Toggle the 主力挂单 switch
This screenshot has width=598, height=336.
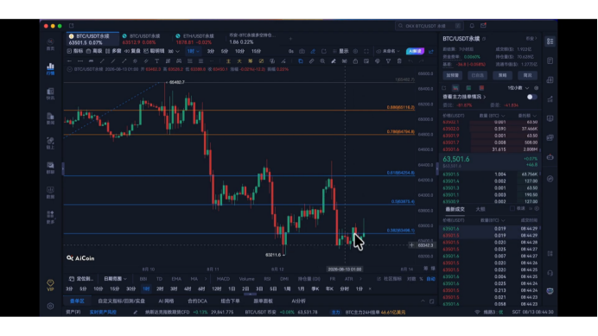(531, 97)
